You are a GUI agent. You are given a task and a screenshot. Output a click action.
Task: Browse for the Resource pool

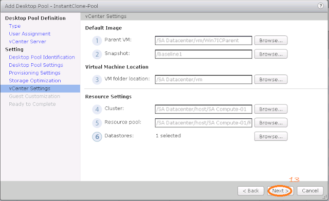click(x=271, y=123)
